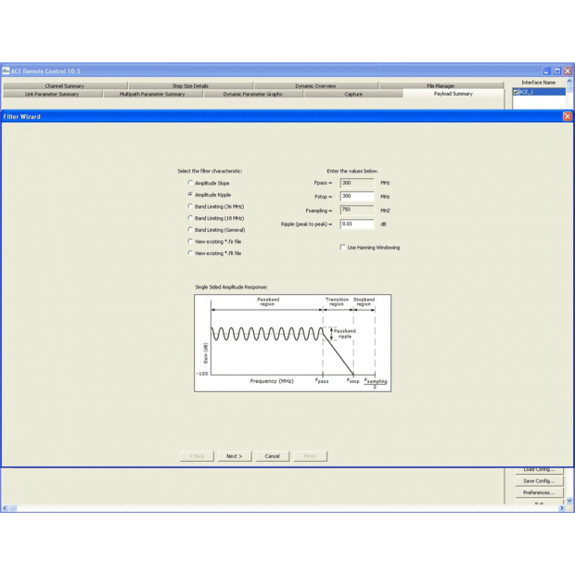Select Band Limiting (18 MHz) filter
575x575 pixels.
coord(191,218)
